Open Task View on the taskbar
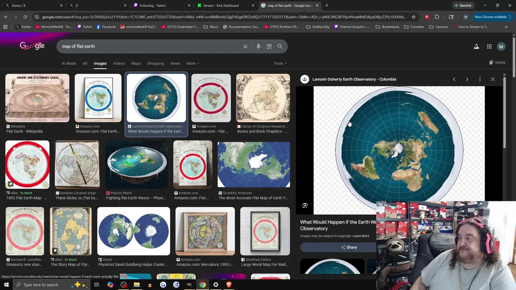The image size is (516, 290). tap(97, 285)
